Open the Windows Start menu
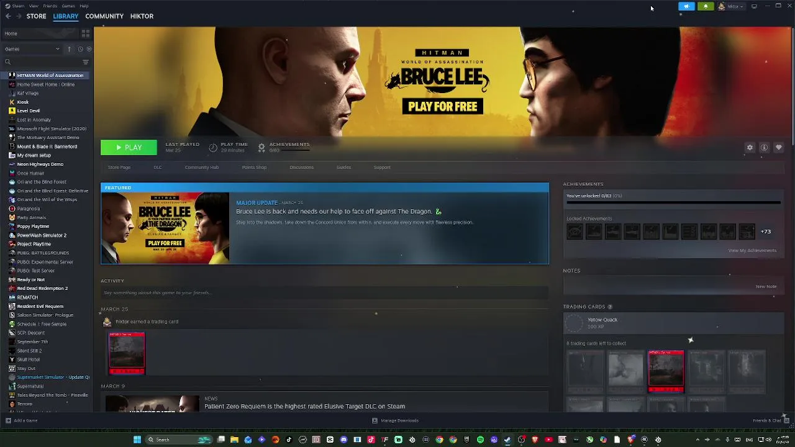The width and height of the screenshot is (795, 447). coord(137,440)
